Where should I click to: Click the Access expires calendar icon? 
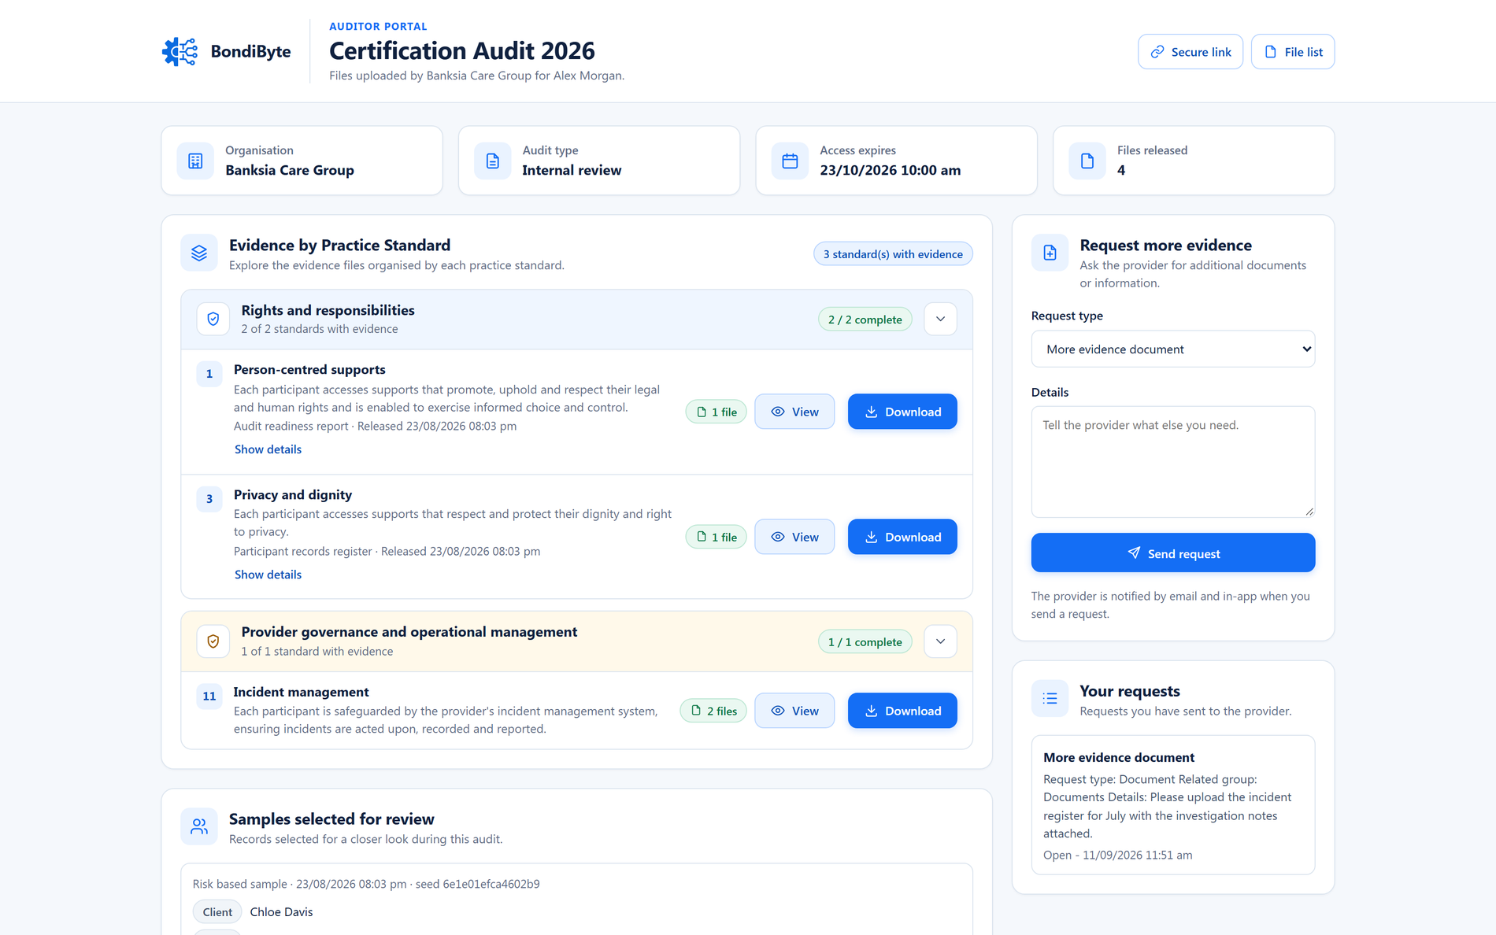click(790, 161)
